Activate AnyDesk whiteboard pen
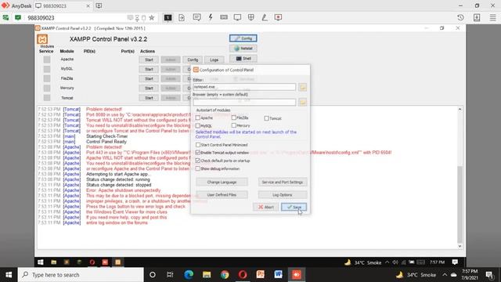This screenshot has height=282, width=501. [x=265, y=17]
